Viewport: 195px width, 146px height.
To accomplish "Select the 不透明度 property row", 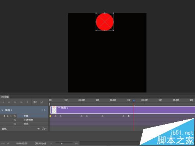I will click(x=24, y=120).
